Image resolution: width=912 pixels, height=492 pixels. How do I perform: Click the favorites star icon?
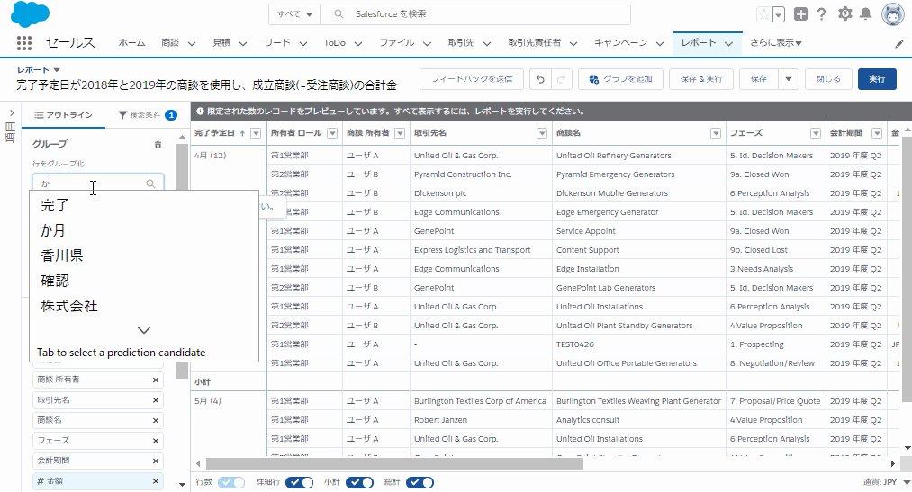click(x=763, y=14)
